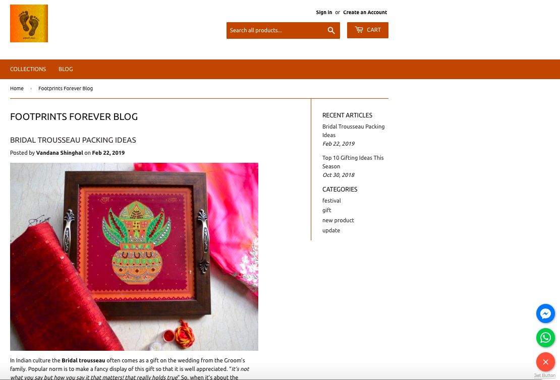
Task: Open the shopping cart
Action: click(367, 30)
